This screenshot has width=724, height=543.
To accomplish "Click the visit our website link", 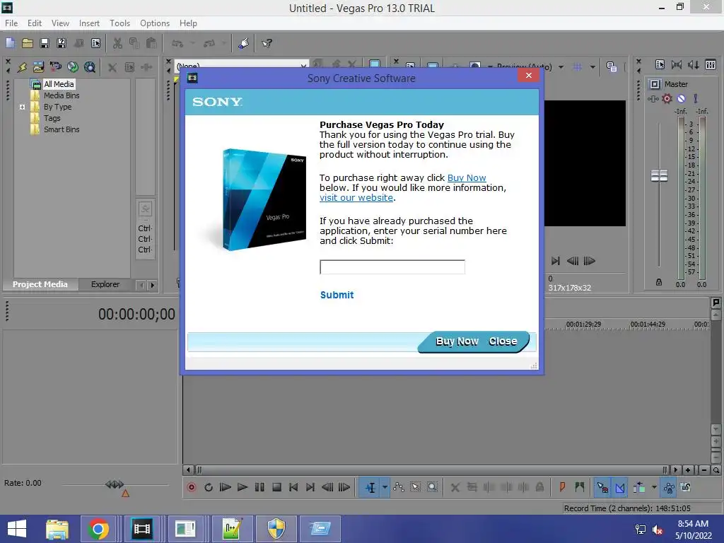I will click(356, 198).
